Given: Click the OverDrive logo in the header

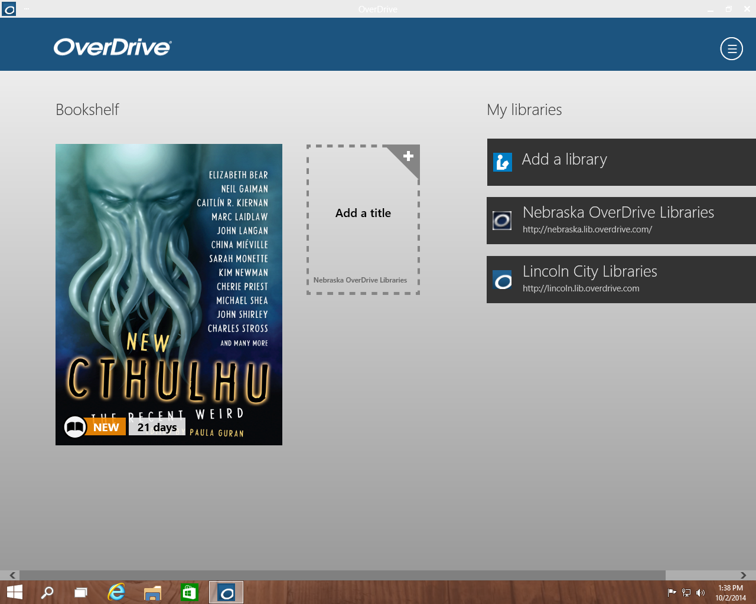Looking at the screenshot, I should [x=113, y=47].
